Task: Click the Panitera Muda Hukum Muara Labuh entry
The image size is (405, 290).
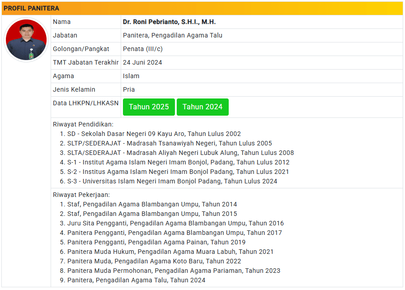Action: (x=170, y=252)
